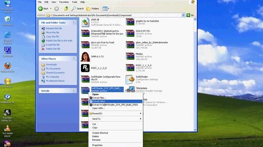Open My Network Places sidebar link

pyautogui.click(x=55, y=81)
